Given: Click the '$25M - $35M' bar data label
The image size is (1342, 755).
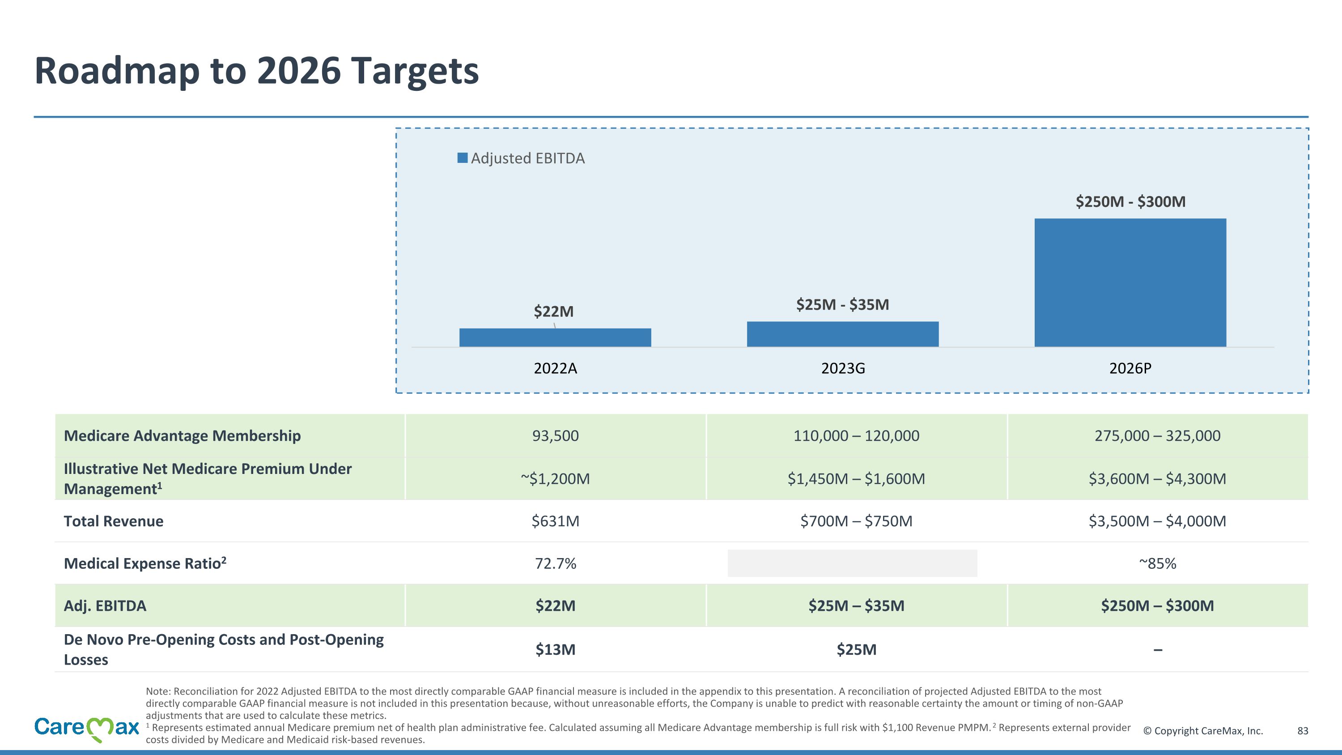Looking at the screenshot, I should [842, 304].
